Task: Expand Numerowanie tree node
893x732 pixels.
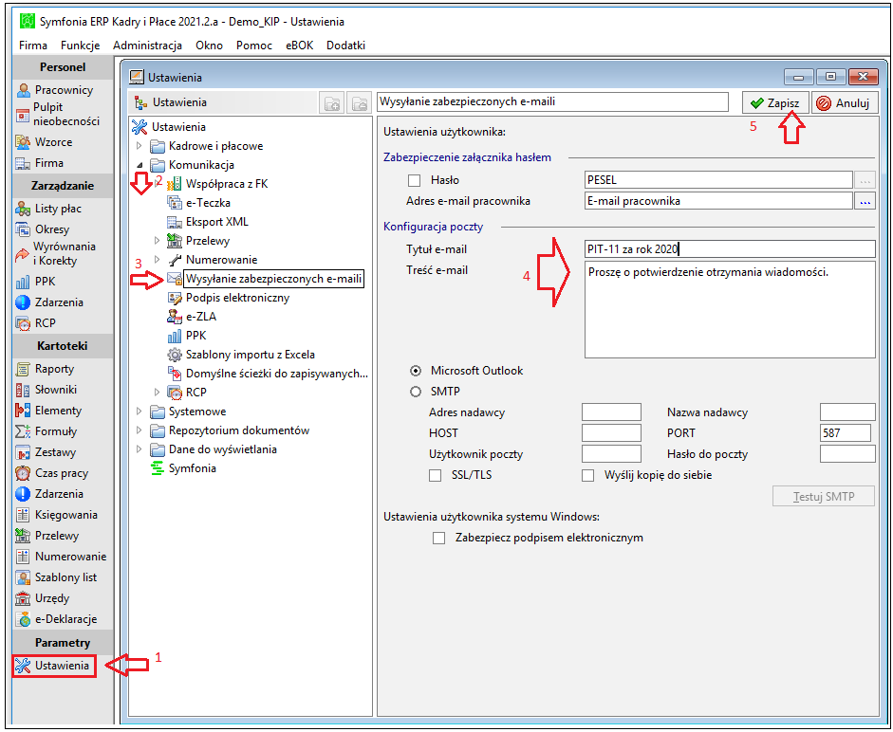Action: pyautogui.click(x=157, y=260)
